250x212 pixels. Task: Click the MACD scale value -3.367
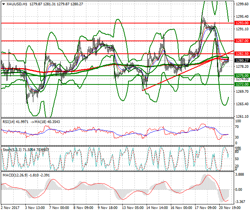[x=240, y=202]
